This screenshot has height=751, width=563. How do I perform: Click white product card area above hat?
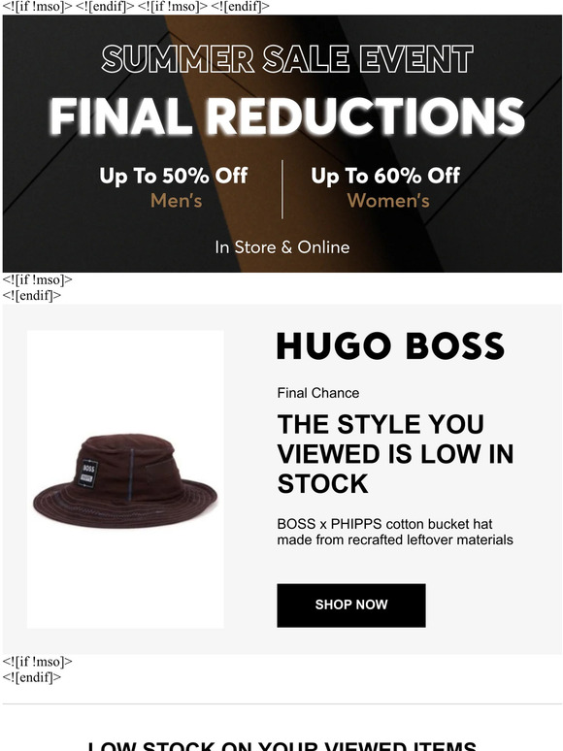(125, 378)
